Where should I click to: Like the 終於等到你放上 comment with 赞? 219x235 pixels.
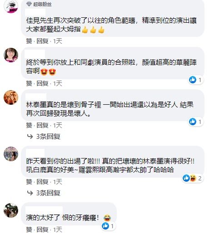click(x=29, y=83)
